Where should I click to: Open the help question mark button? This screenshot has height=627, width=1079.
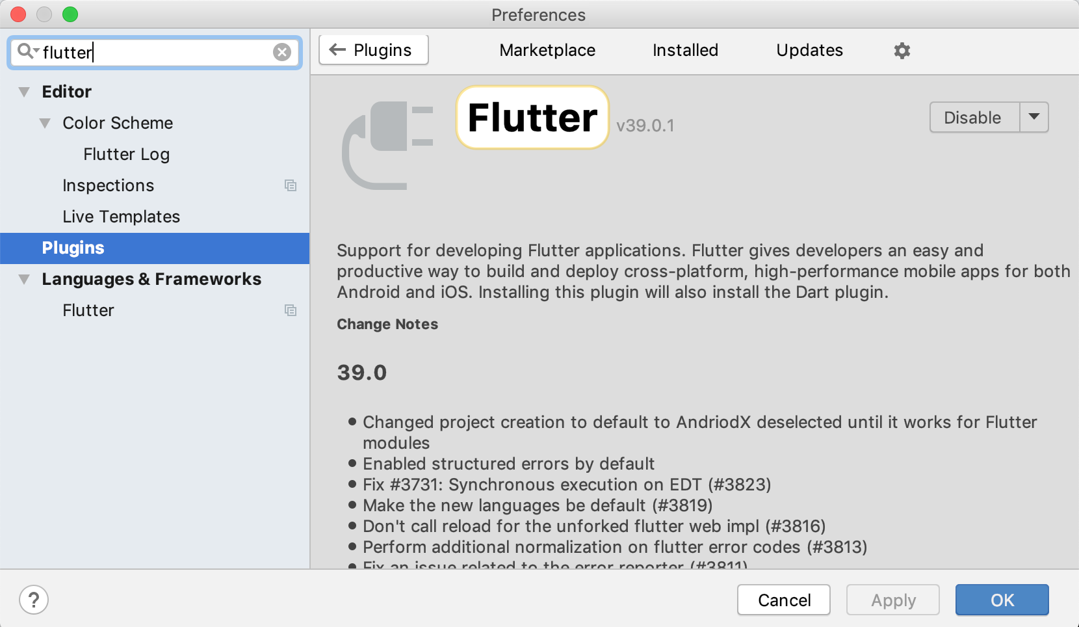(34, 600)
